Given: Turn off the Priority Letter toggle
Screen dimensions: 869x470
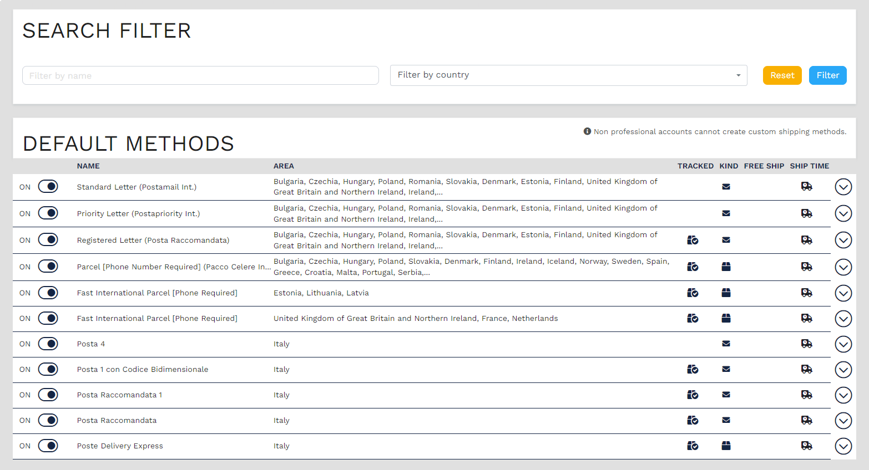Looking at the screenshot, I should pos(48,213).
